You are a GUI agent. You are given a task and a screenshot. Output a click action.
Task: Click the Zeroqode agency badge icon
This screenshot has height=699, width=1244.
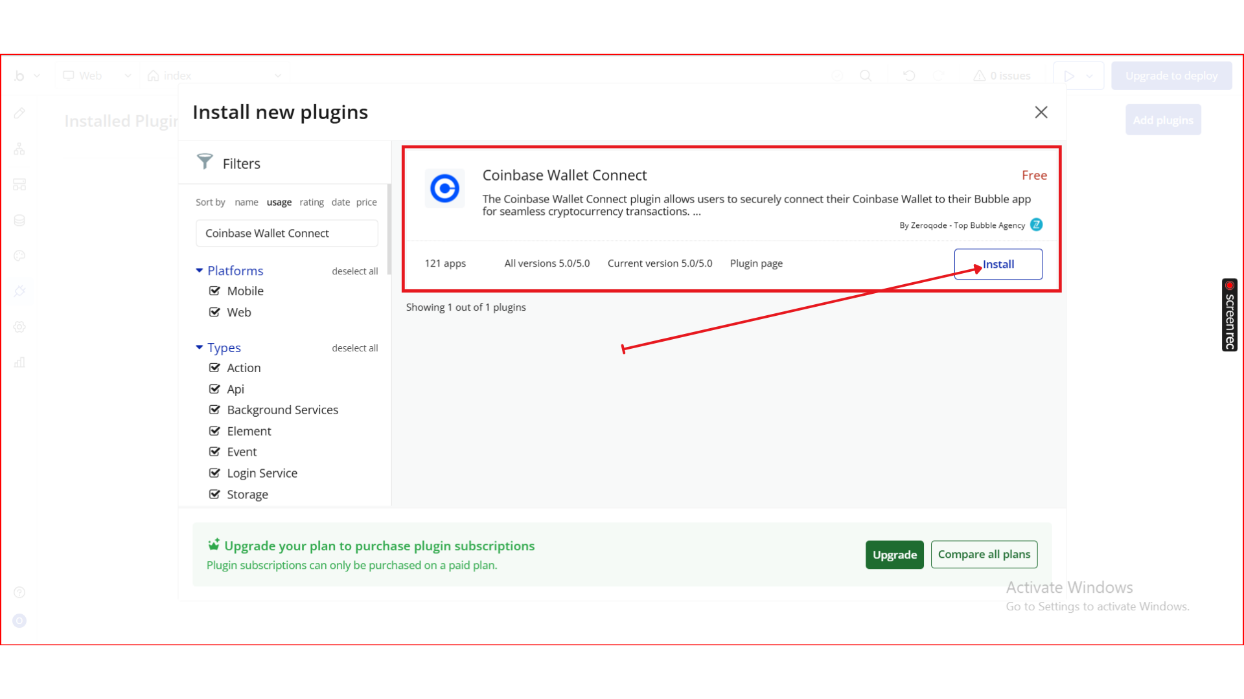1037,225
